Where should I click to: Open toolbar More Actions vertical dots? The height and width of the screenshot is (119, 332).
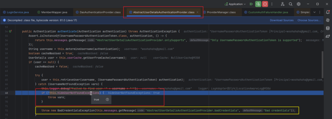(272, 4)
